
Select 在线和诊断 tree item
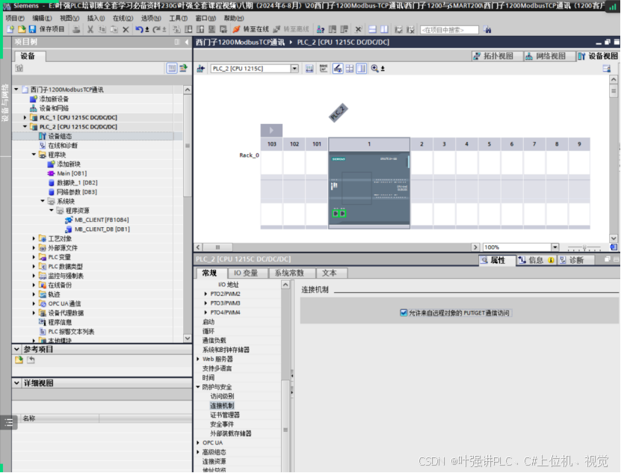(x=58, y=146)
